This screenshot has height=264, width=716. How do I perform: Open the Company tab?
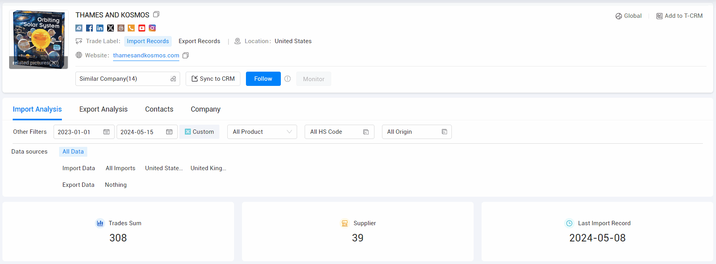(x=205, y=109)
